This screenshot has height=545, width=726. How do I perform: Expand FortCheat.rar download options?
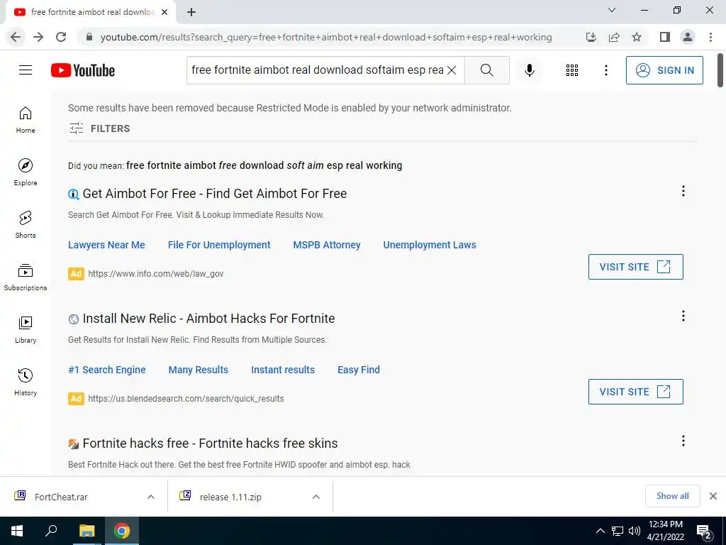(x=151, y=497)
